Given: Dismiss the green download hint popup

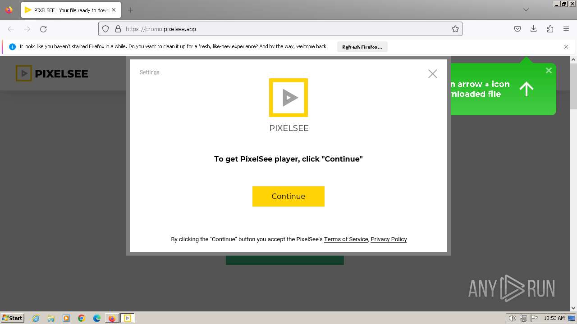Looking at the screenshot, I should 549,70.
